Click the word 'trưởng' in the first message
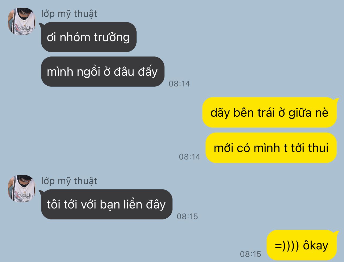344x262 pixels. (112, 37)
